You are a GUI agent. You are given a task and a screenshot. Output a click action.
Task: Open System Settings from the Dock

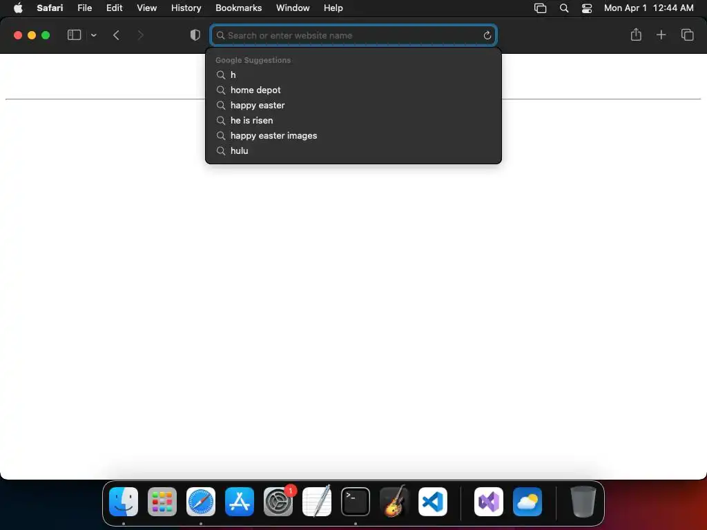click(x=278, y=502)
